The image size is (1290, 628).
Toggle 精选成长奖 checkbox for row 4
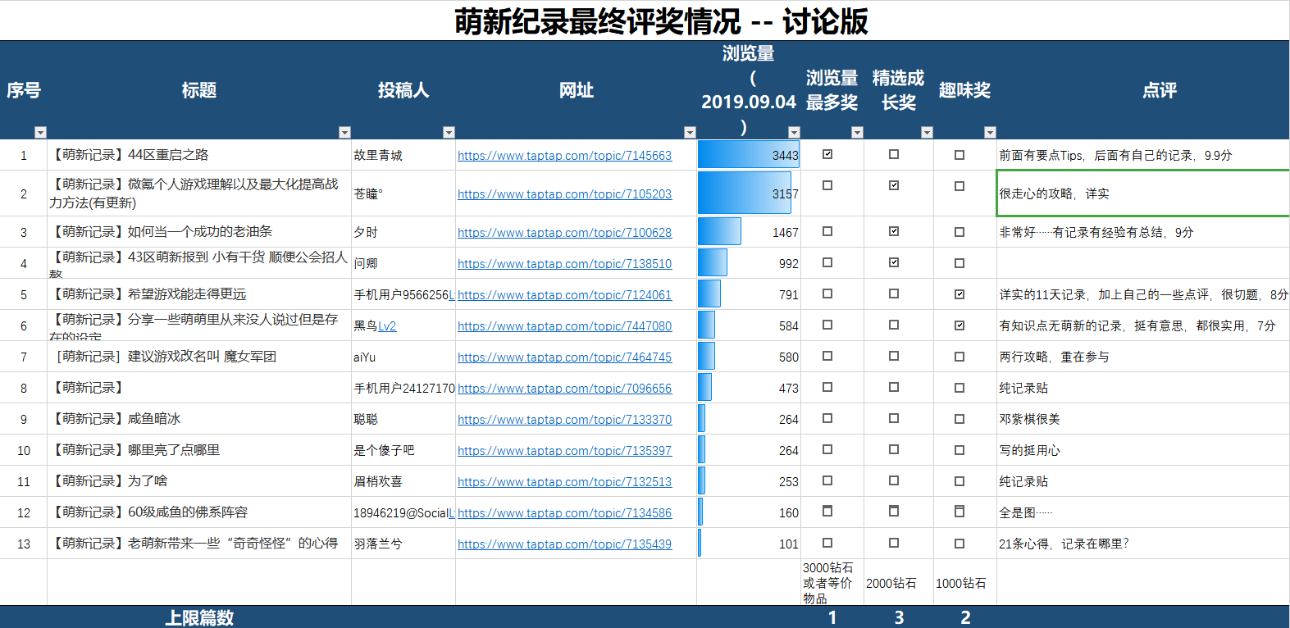(894, 262)
